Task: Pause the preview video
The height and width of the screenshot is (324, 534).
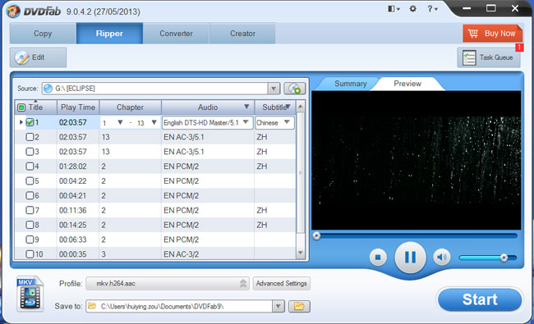Action: coord(410,258)
